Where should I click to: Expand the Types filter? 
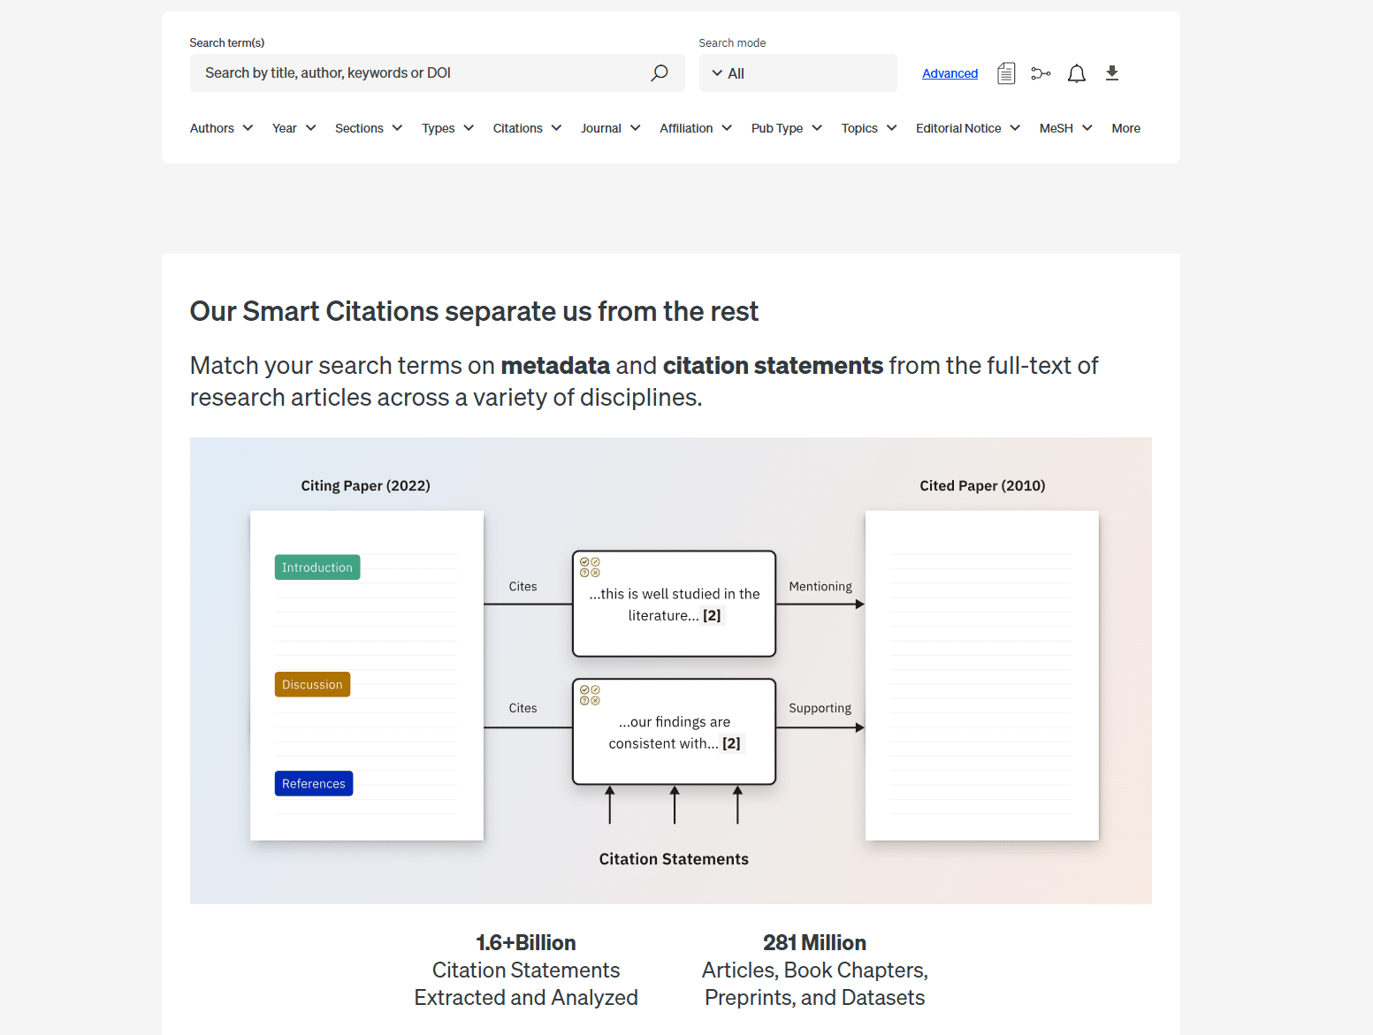pyautogui.click(x=447, y=128)
